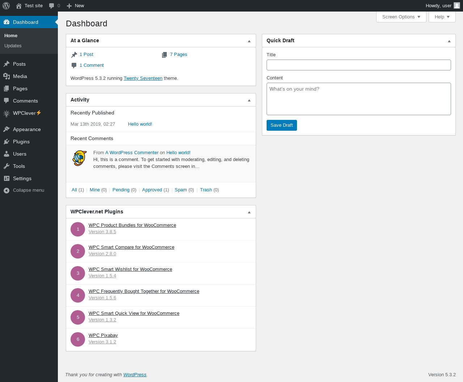Click Howdy, user account menu
The height and width of the screenshot is (382, 463).
tap(442, 6)
